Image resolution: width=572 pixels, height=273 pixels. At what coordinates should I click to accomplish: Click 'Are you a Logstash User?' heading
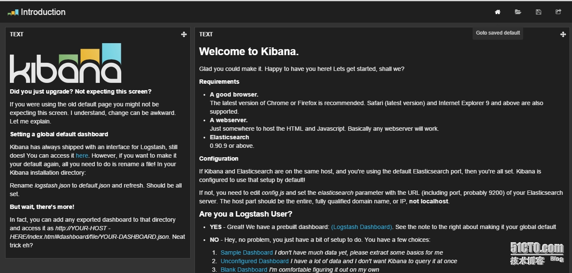(x=246, y=214)
